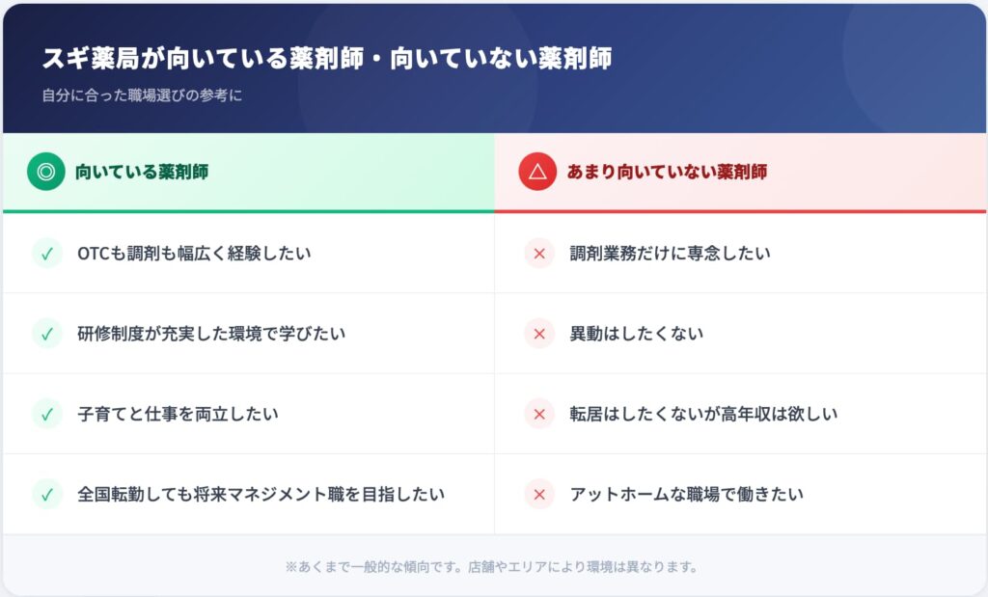Viewport: 988px width, 597px height.
Task: Click checkmark icon beside OTCも調剤も幅広く経験したい
Action: pos(46,254)
